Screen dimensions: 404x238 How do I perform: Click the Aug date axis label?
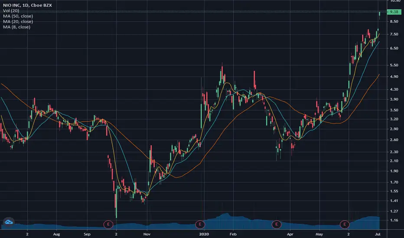coord(56,234)
